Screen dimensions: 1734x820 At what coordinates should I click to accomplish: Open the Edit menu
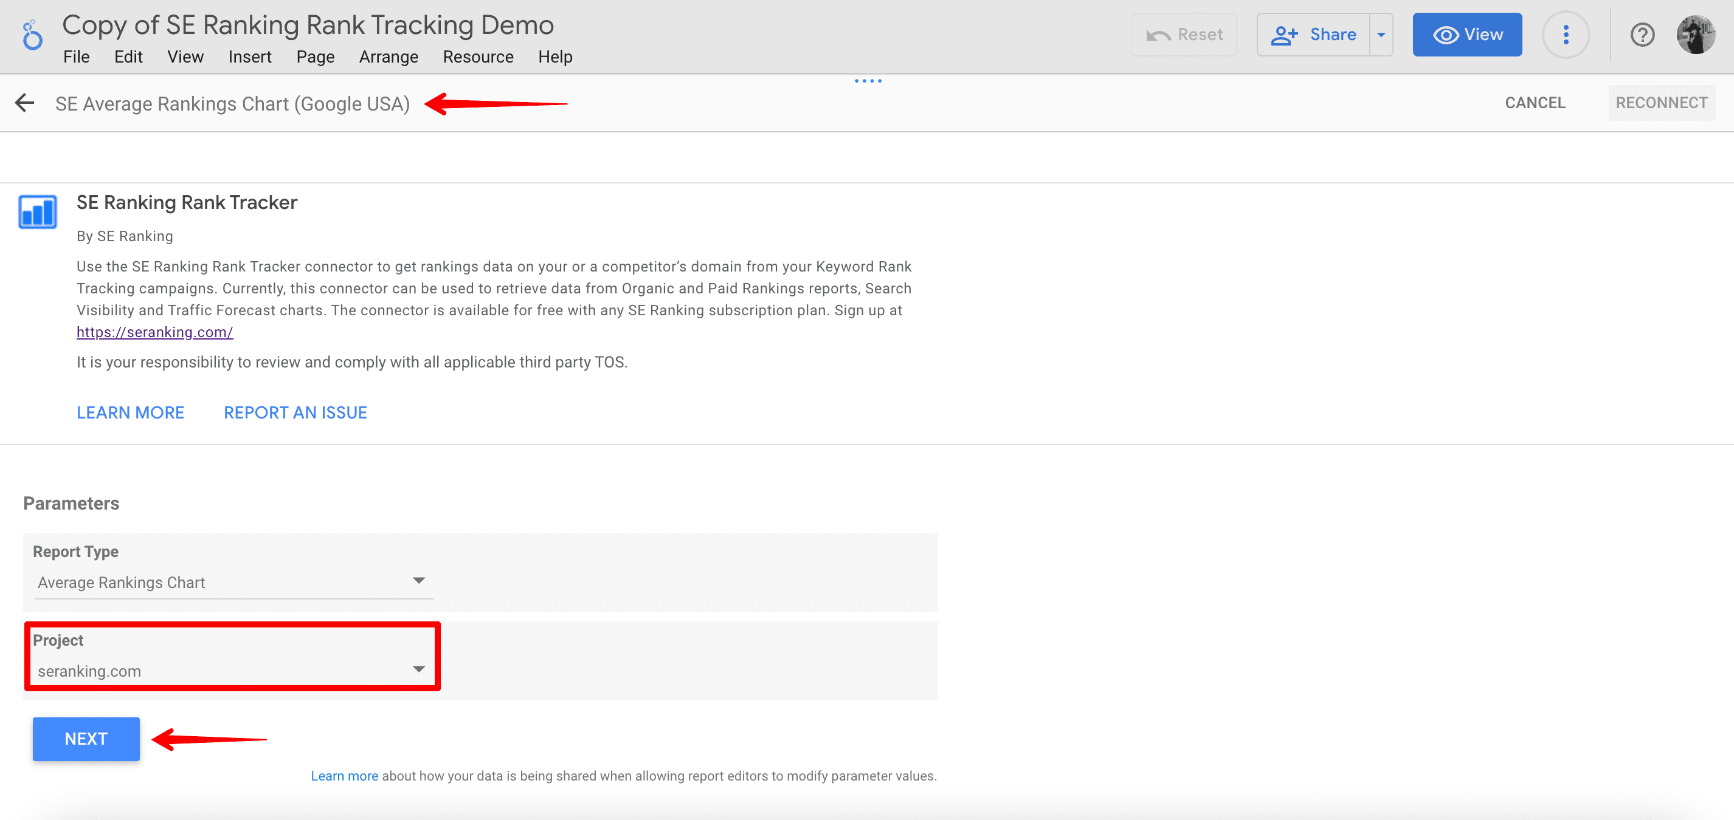pyautogui.click(x=128, y=57)
